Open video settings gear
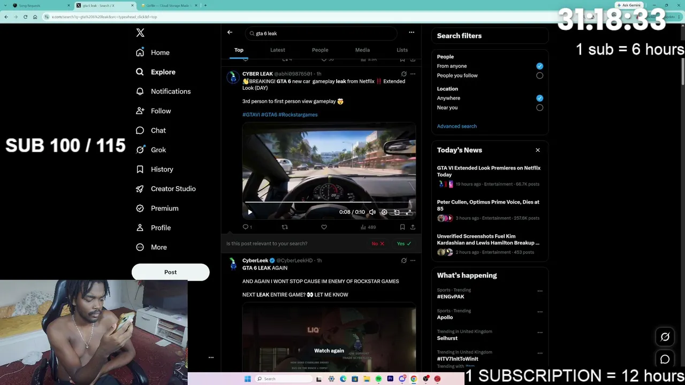The width and height of the screenshot is (685, 385). click(x=384, y=212)
